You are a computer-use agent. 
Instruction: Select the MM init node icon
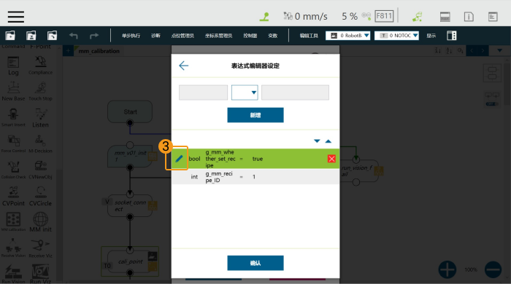[x=40, y=222]
